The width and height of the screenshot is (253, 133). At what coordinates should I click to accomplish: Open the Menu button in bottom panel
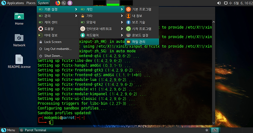pos(8,130)
